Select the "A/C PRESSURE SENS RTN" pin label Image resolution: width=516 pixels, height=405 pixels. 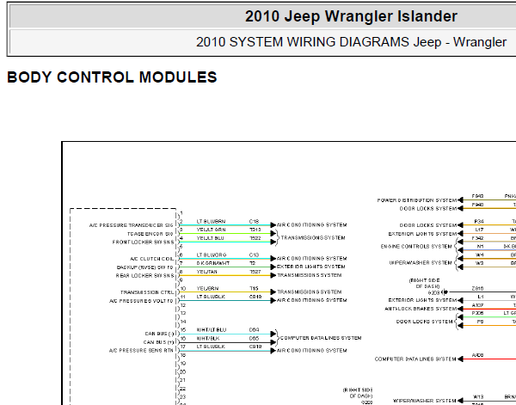tap(141, 351)
